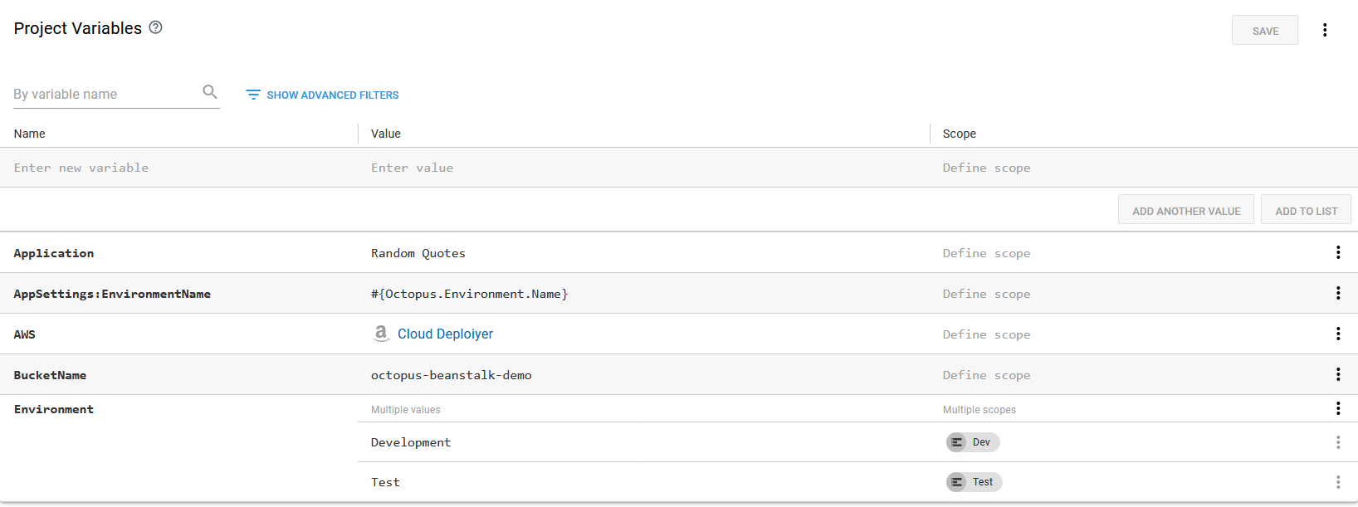
Task: Open the BucketName row overflow menu
Action: [x=1337, y=374]
